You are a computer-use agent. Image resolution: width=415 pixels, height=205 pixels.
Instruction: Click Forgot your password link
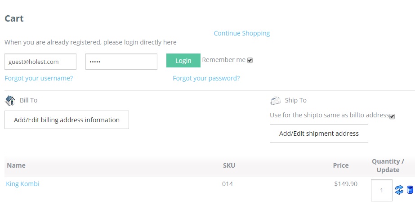206,78
